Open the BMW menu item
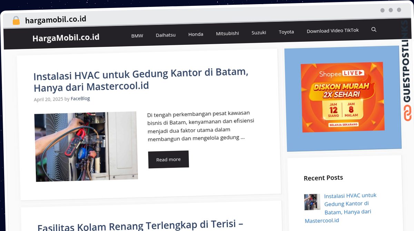The height and width of the screenshot is (231, 414). coord(137,36)
